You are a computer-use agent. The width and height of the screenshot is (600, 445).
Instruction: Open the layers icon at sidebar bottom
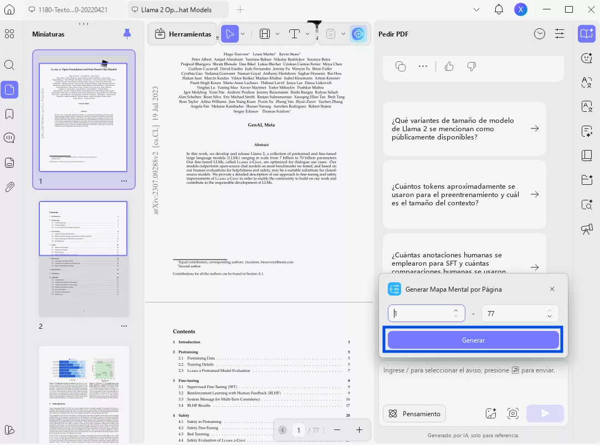pos(9,430)
